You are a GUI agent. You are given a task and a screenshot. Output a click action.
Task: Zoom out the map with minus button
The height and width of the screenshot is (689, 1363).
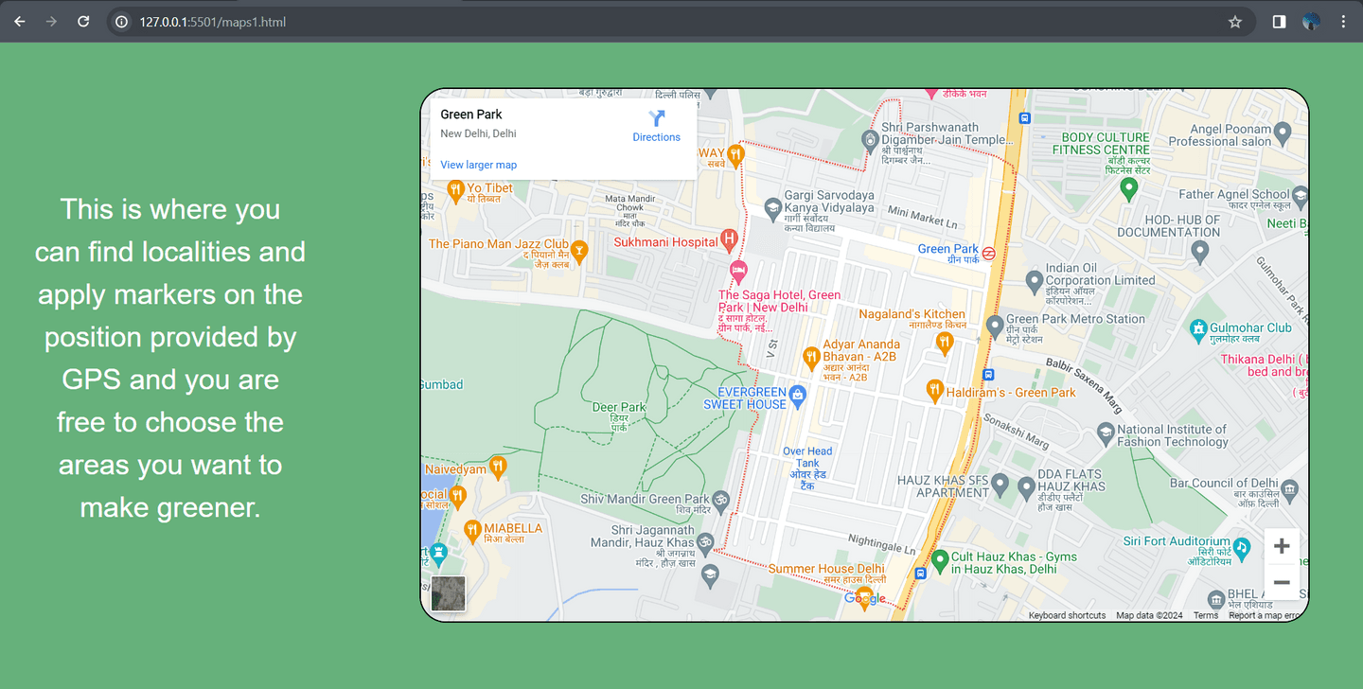click(x=1282, y=582)
